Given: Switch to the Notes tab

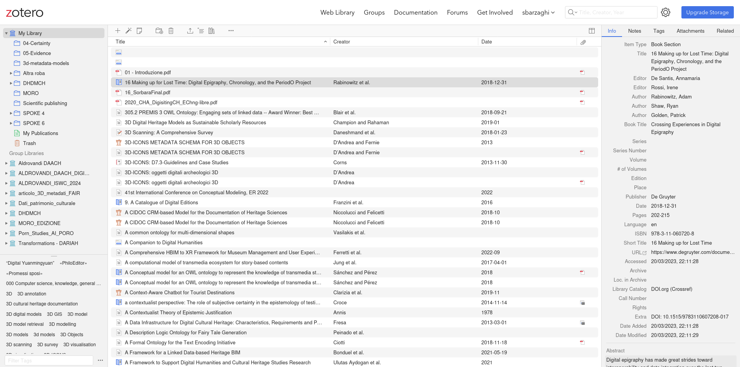Looking at the screenshot, I should (x=634, y=31).
